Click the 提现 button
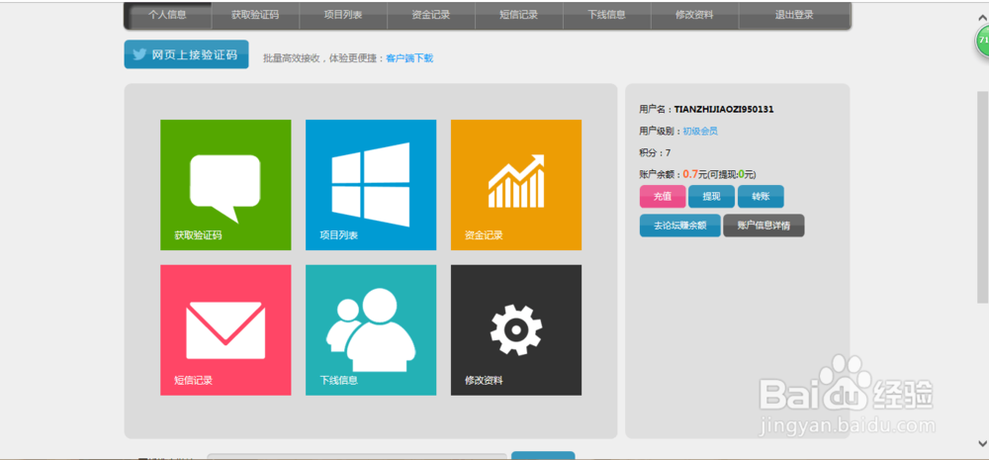This screenshot has width=989, height=460. click(x=711, y=196)
